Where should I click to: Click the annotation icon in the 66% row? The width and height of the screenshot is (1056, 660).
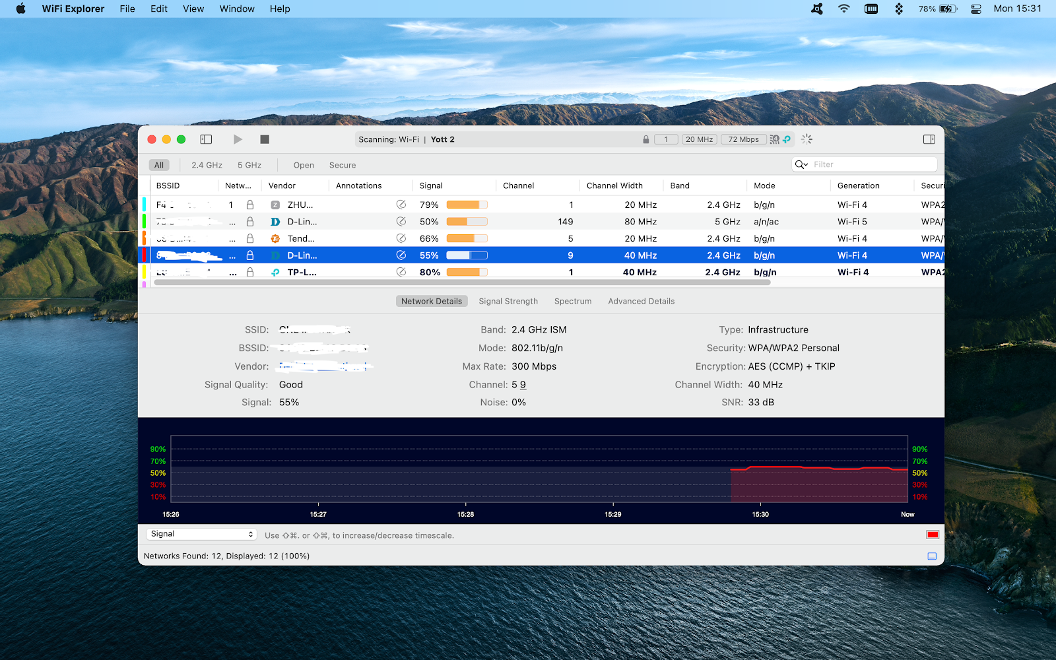pyautogui.click(x=401, y=238)
